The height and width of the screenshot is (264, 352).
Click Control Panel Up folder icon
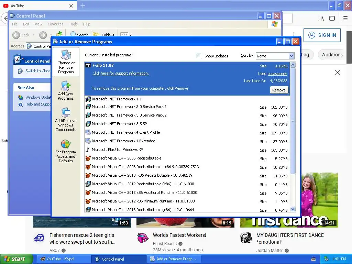[x=59, y=34]
